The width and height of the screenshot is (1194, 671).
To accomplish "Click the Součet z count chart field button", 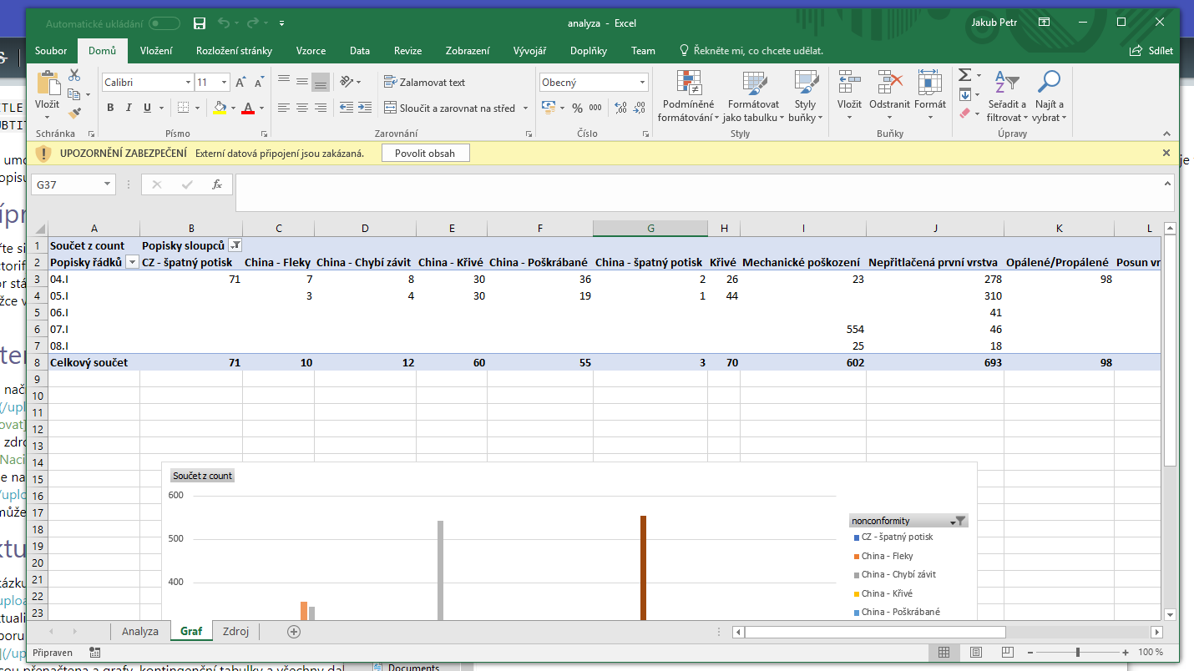I will 202,476.
